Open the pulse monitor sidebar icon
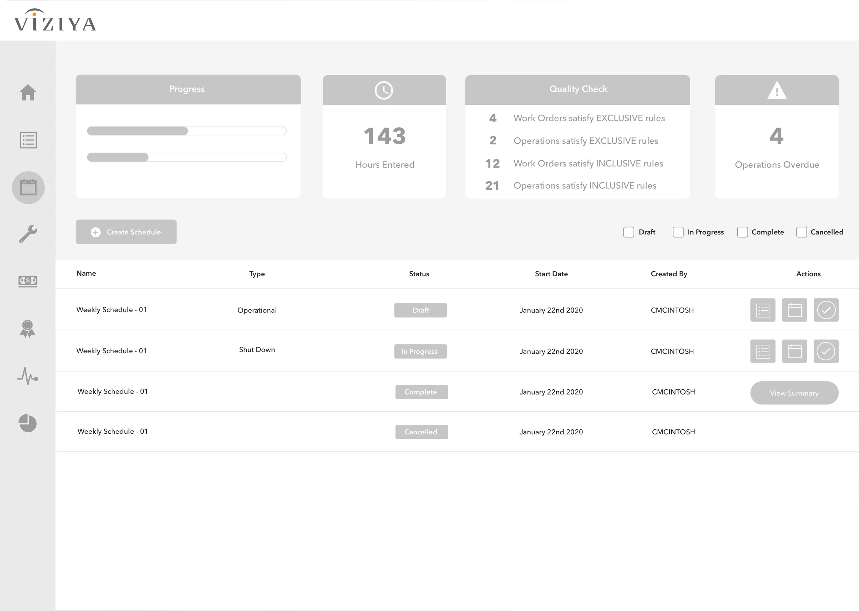This screenshot has width=859, height=611. click(28, 376)
